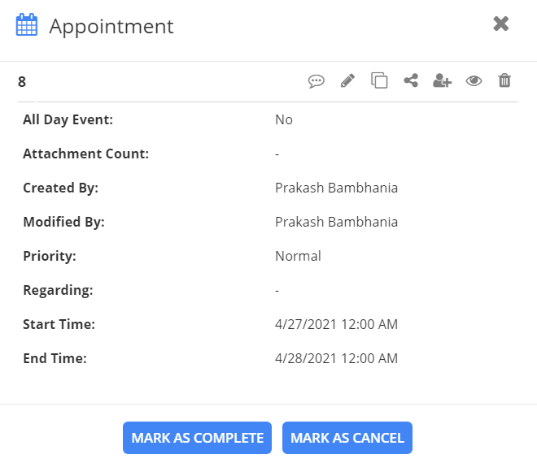Delete the appointment using trash icon
Screen dimensions: 537x463
504,80
